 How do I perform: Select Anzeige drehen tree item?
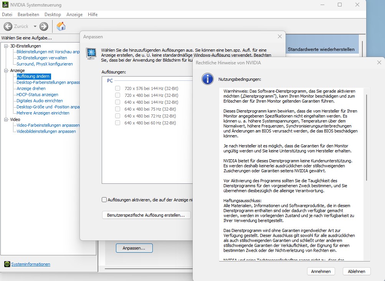(x=31, y=88)
